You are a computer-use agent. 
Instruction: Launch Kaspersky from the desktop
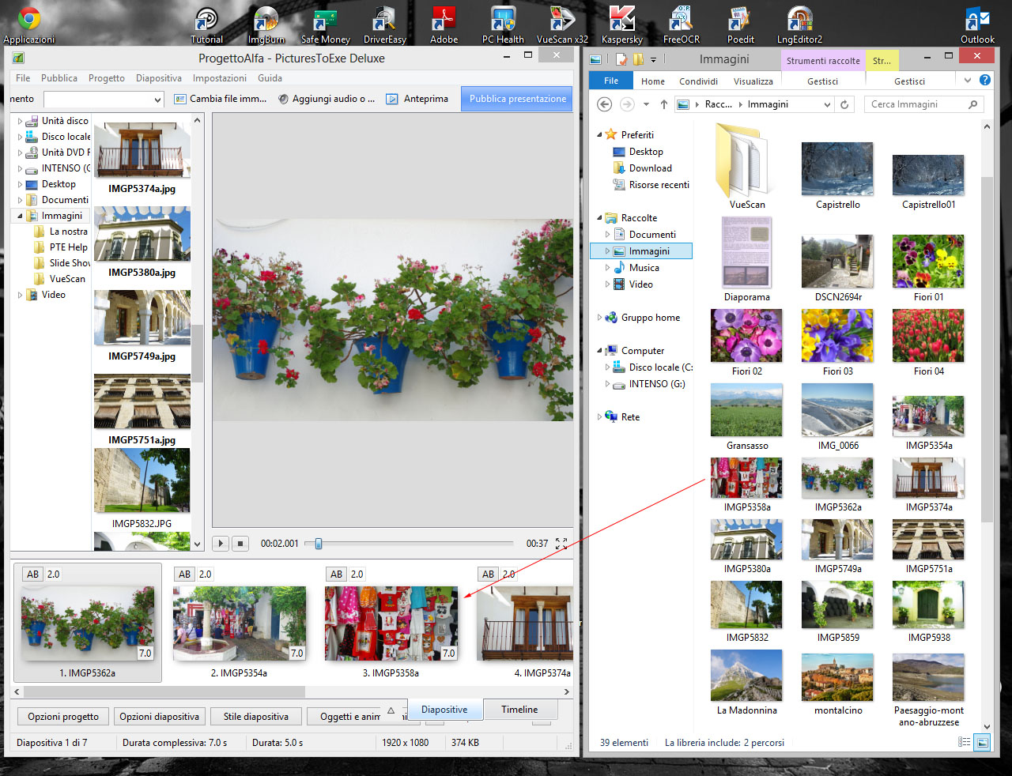(x=621, y=24)
